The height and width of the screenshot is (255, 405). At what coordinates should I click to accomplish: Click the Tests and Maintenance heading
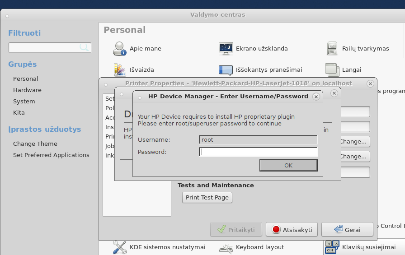click(x=216, y=185)
